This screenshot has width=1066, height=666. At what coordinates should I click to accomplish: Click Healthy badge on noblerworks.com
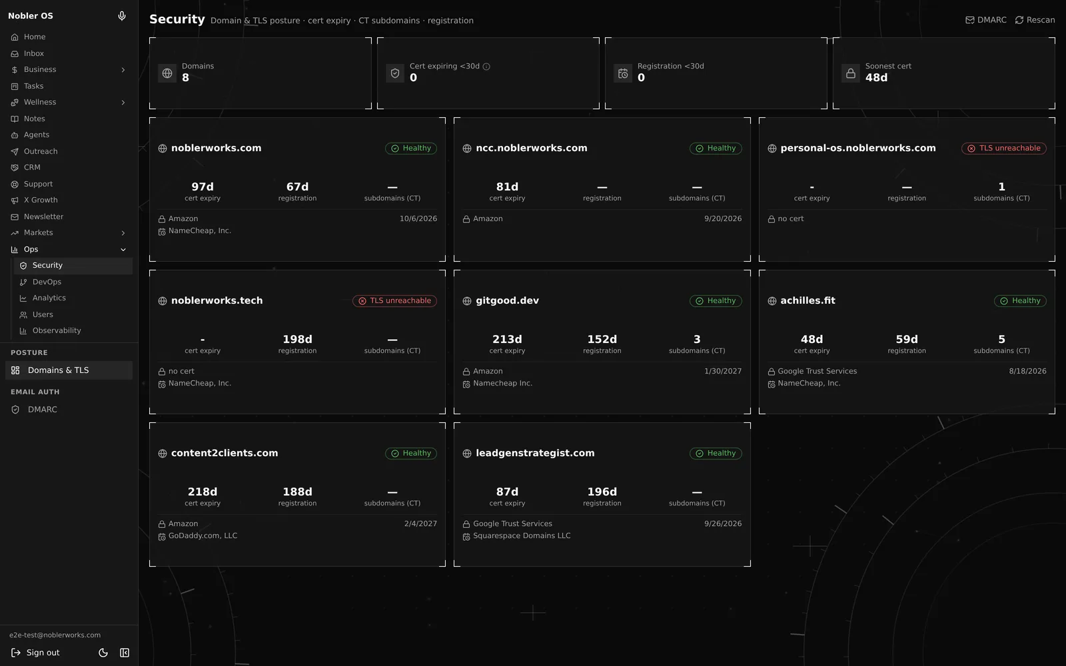click(x=411, y=149)
